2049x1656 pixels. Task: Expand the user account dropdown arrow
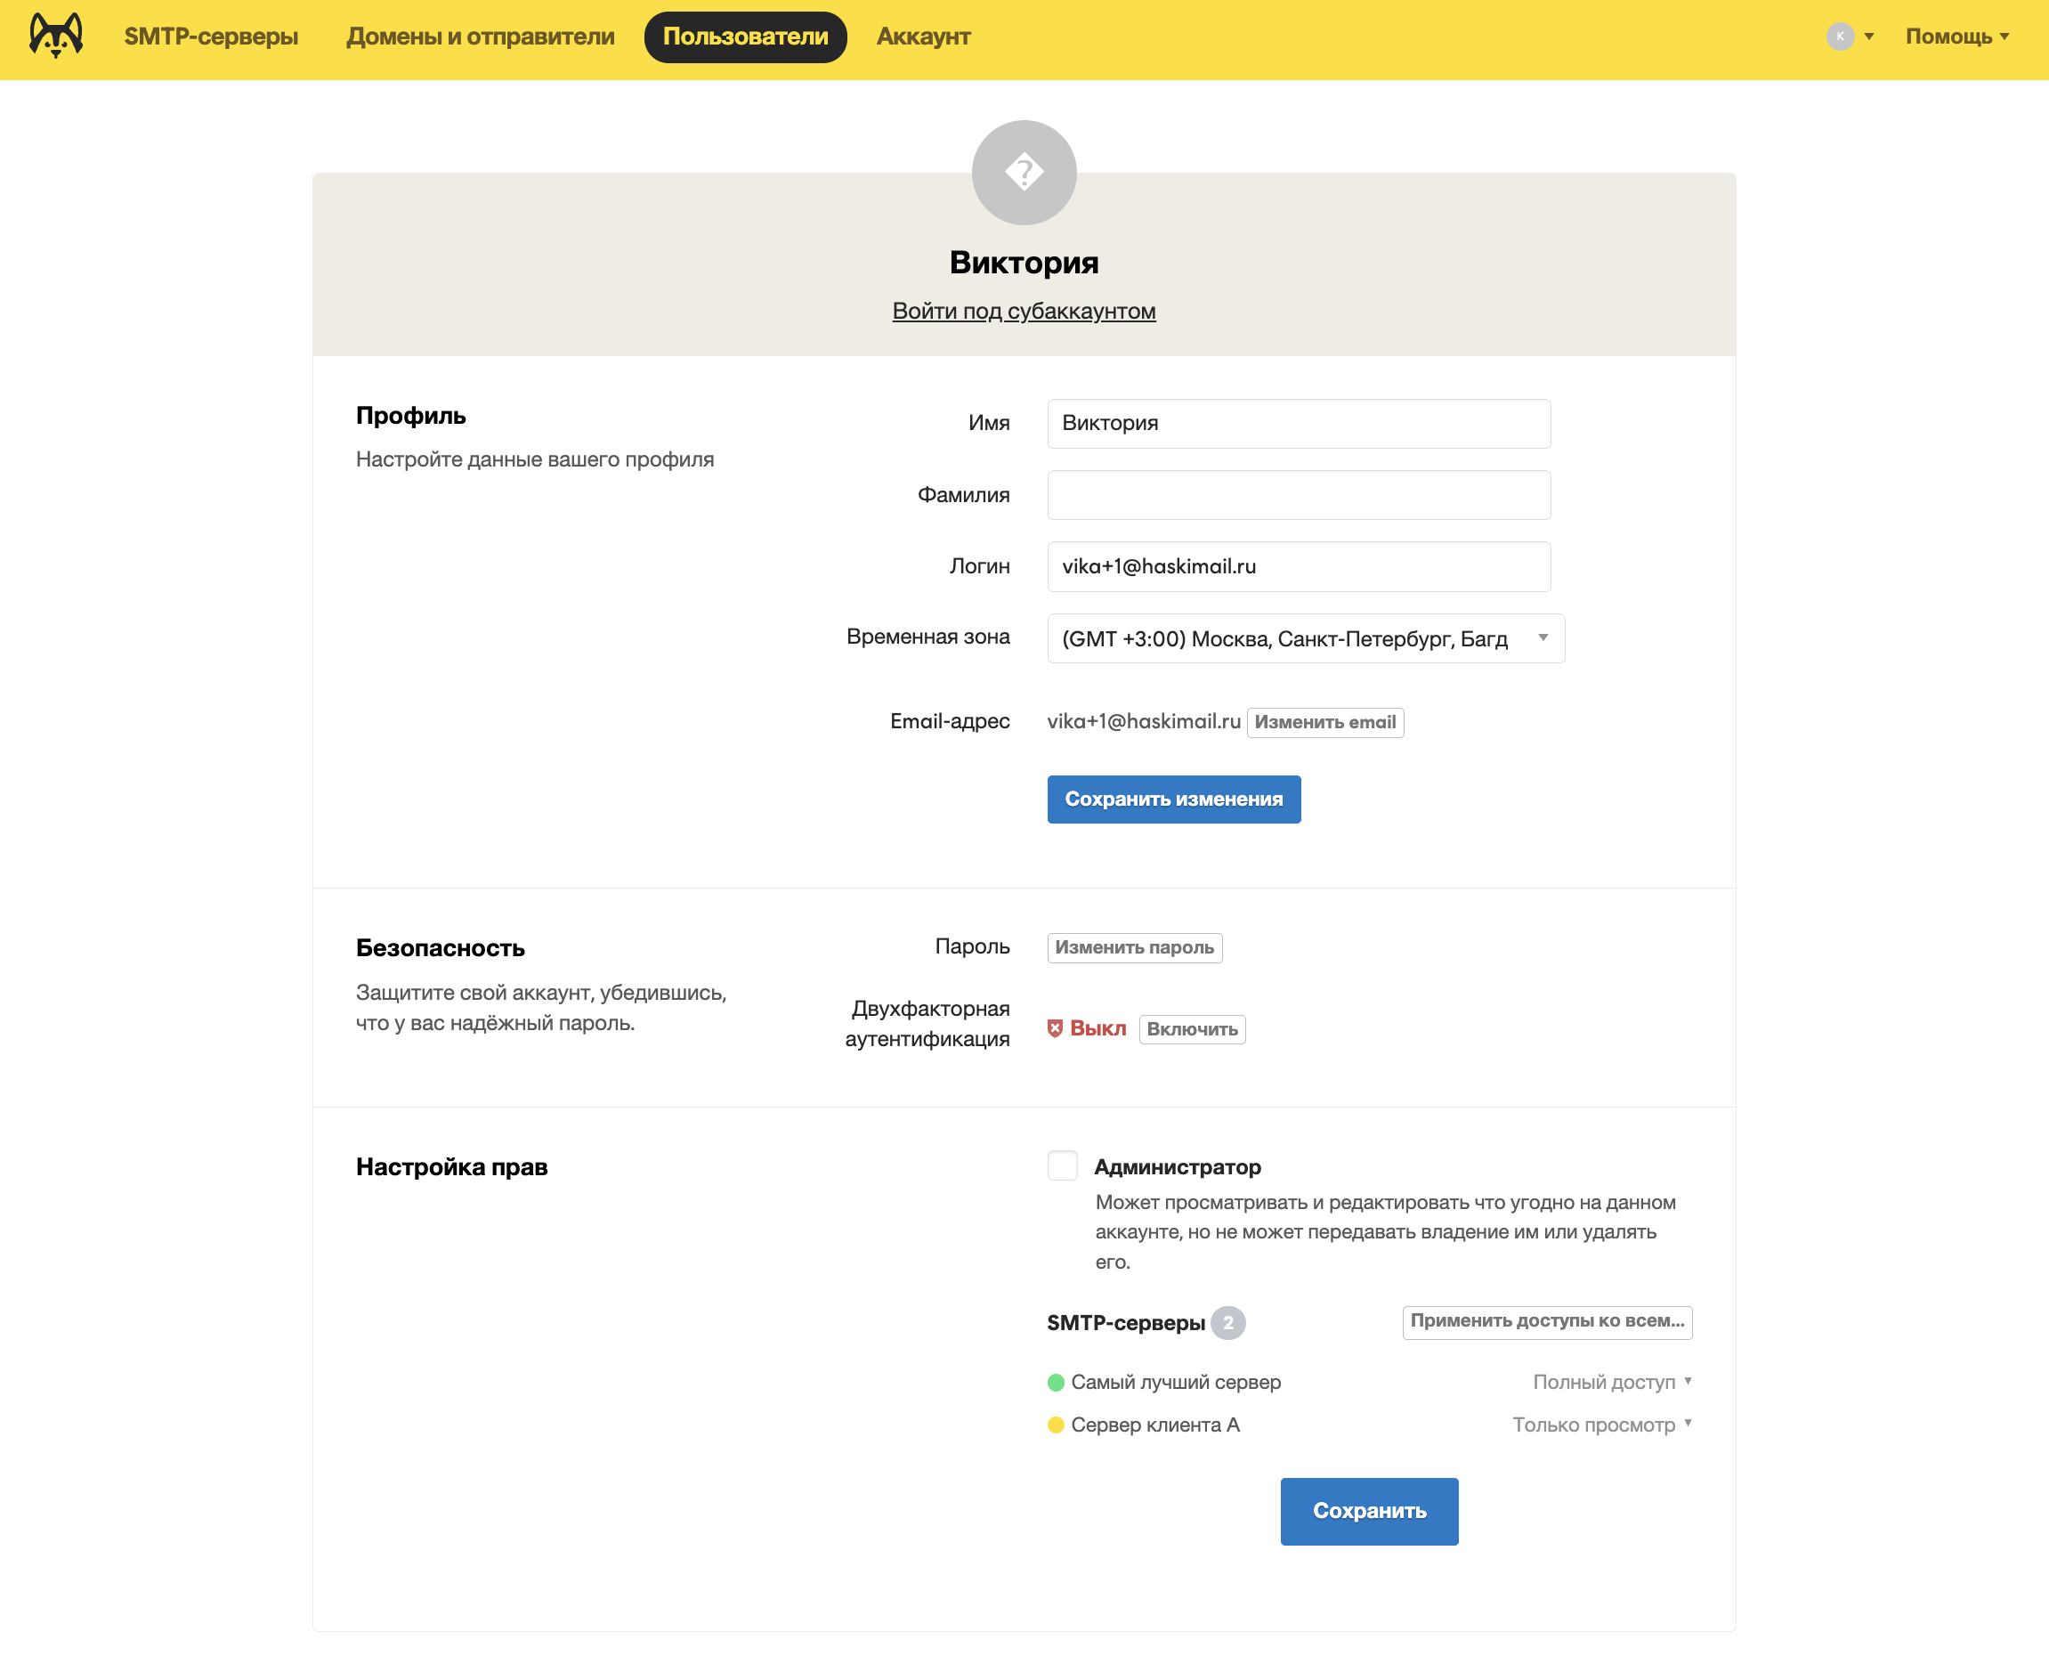(x=1869, y=37)
